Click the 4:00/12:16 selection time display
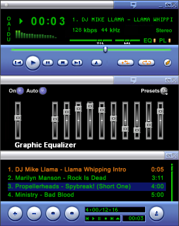Image resolution: width=179 pixels, height=226 pixels. 115,210
